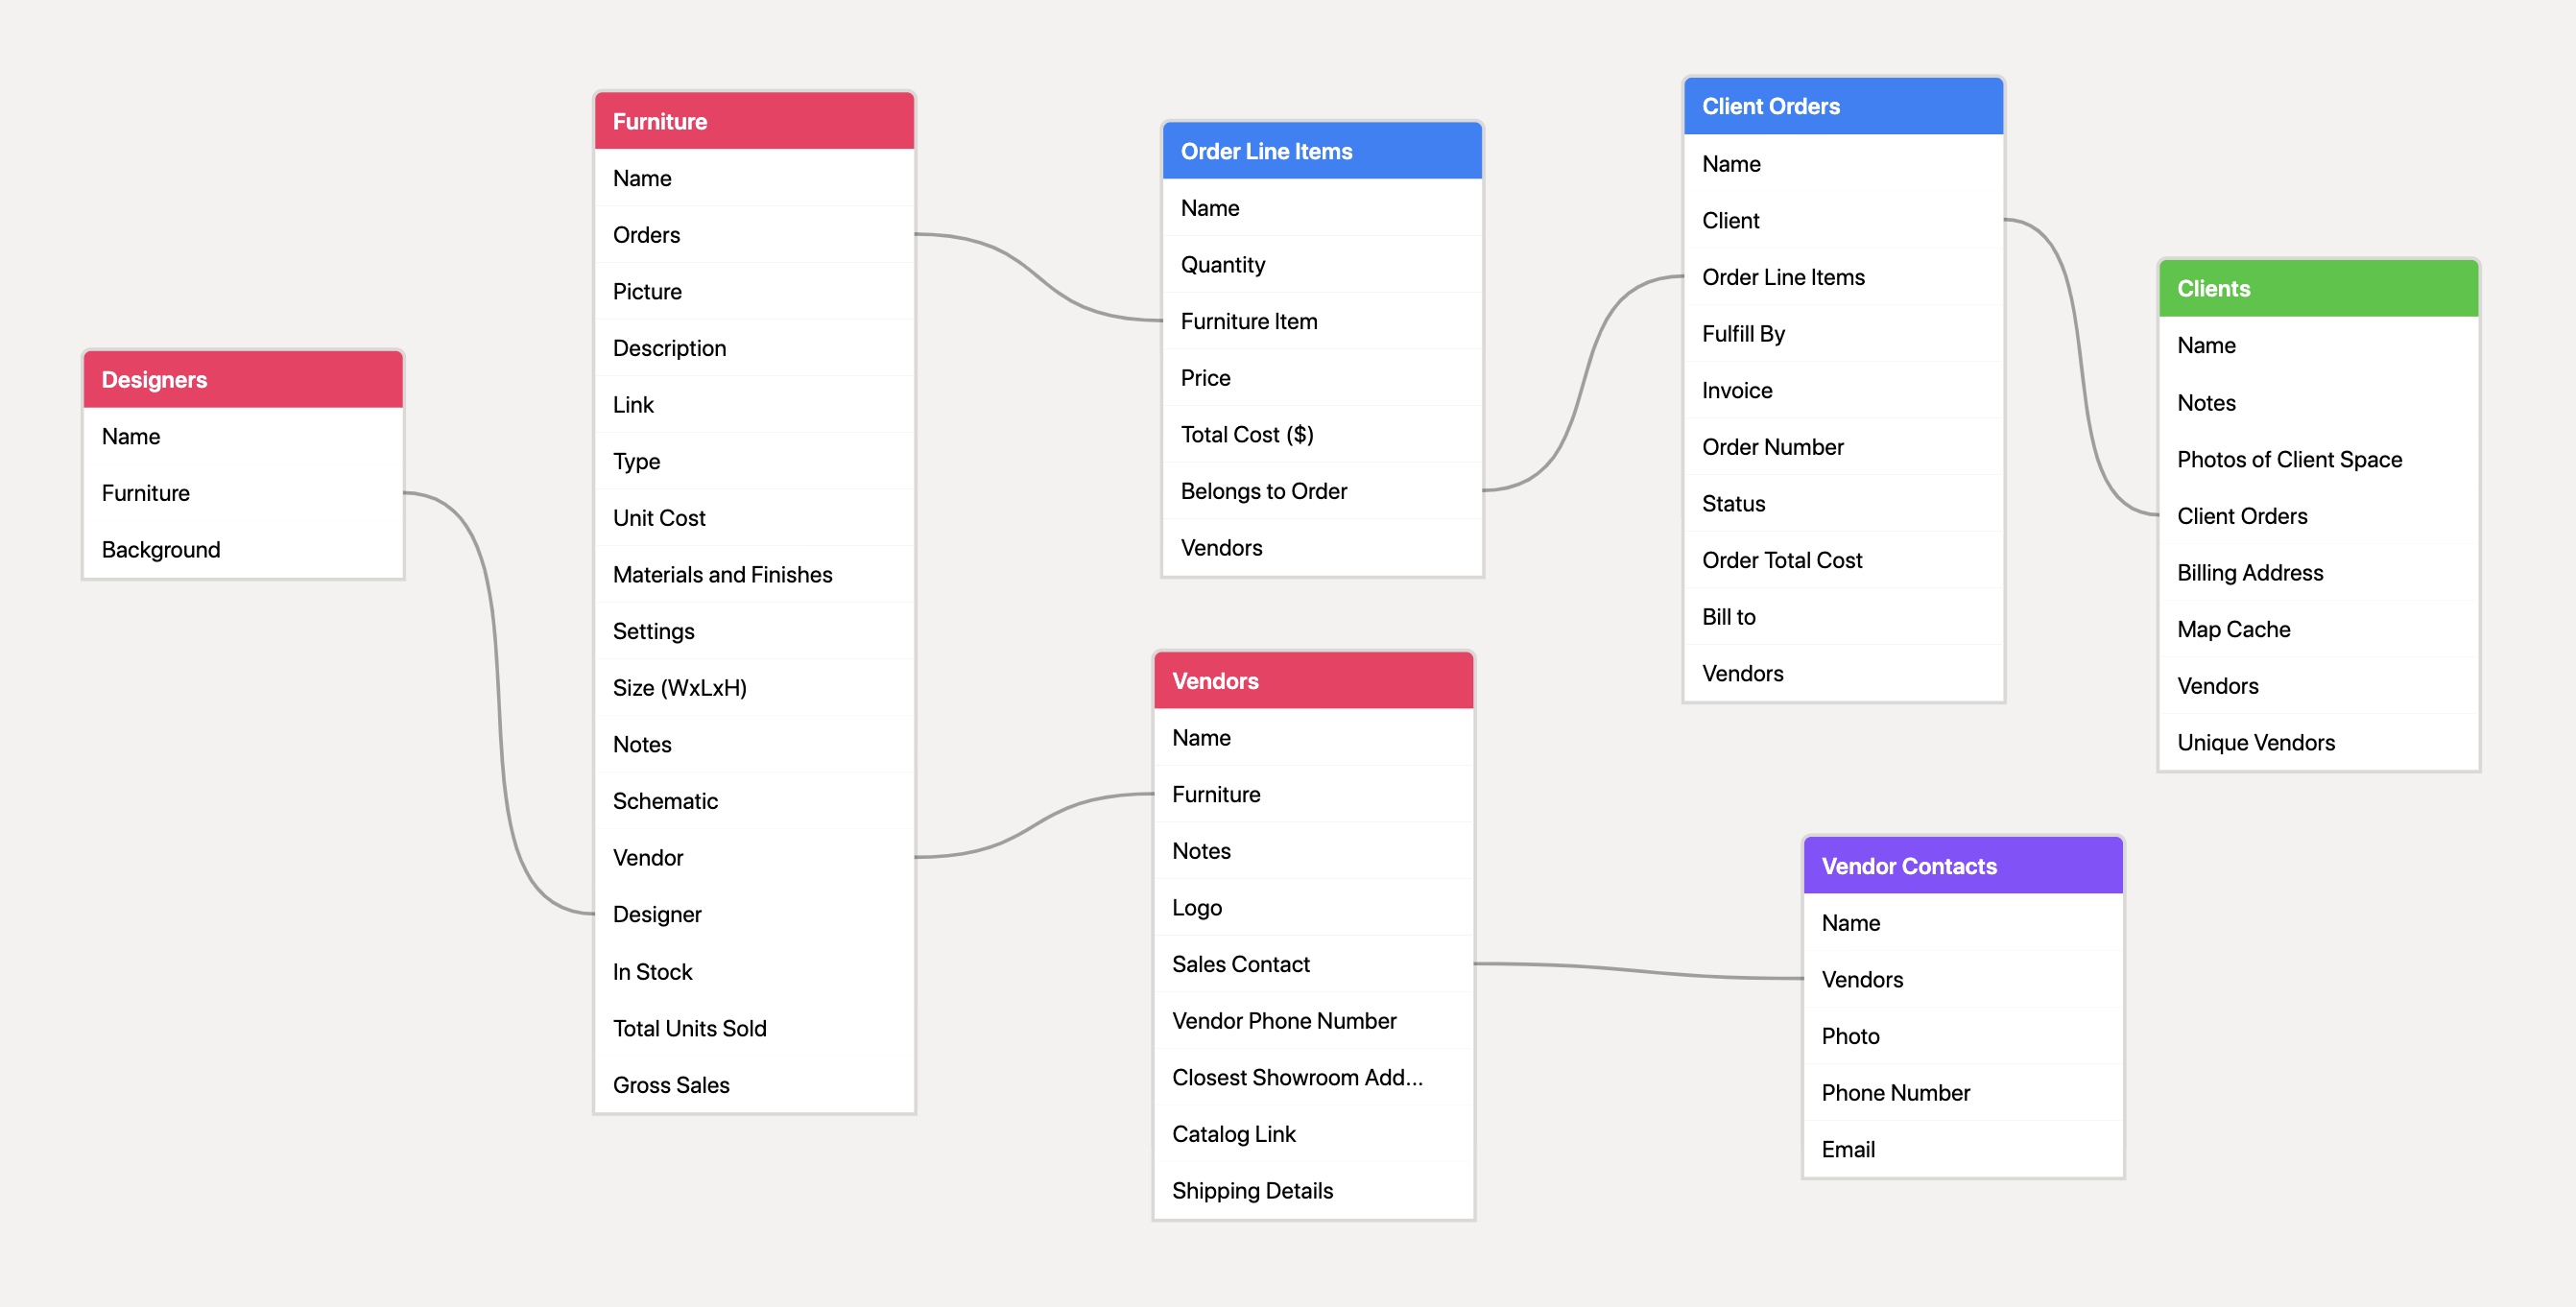This screenshot has height=1307, width=2576.
Task: Click the Vendor Contacts table header
Action: coord(1961,864)
